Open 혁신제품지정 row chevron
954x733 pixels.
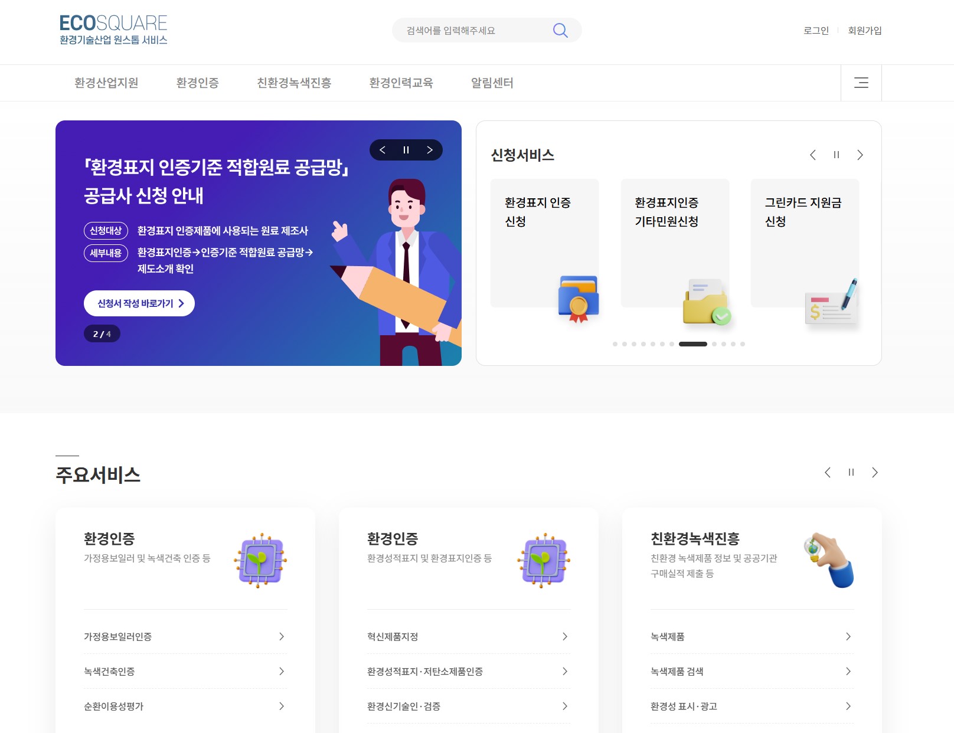[x=565, y=636]
